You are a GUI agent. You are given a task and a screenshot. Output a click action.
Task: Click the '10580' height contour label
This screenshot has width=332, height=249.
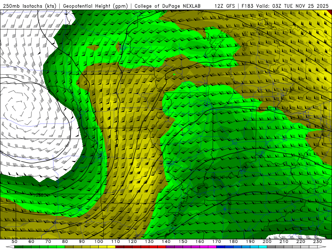(x=39, y=195)
